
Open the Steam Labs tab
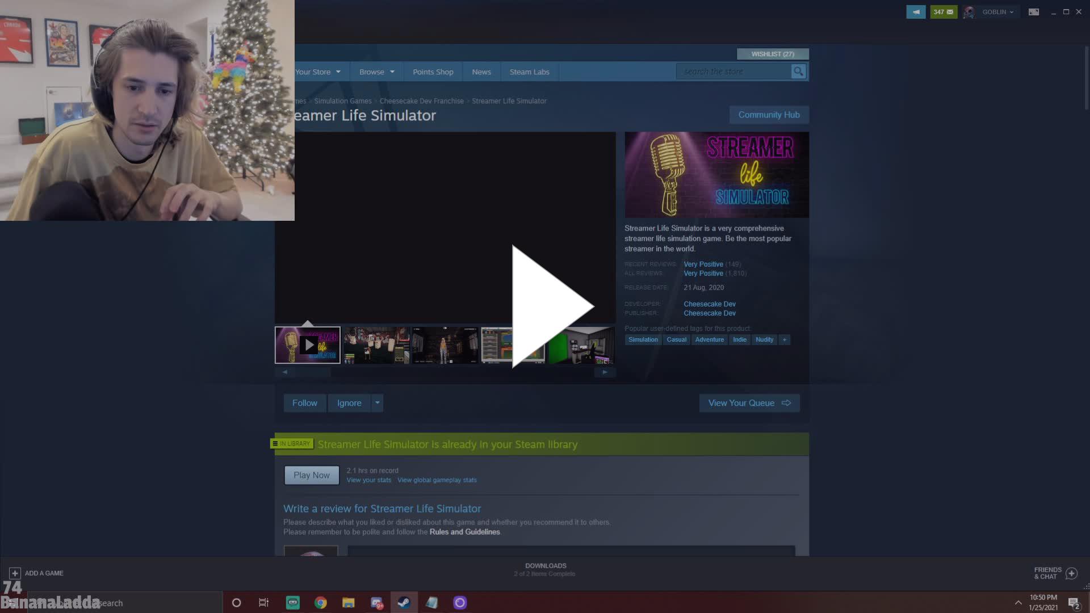pyautogui.click(x=530, y=72)
